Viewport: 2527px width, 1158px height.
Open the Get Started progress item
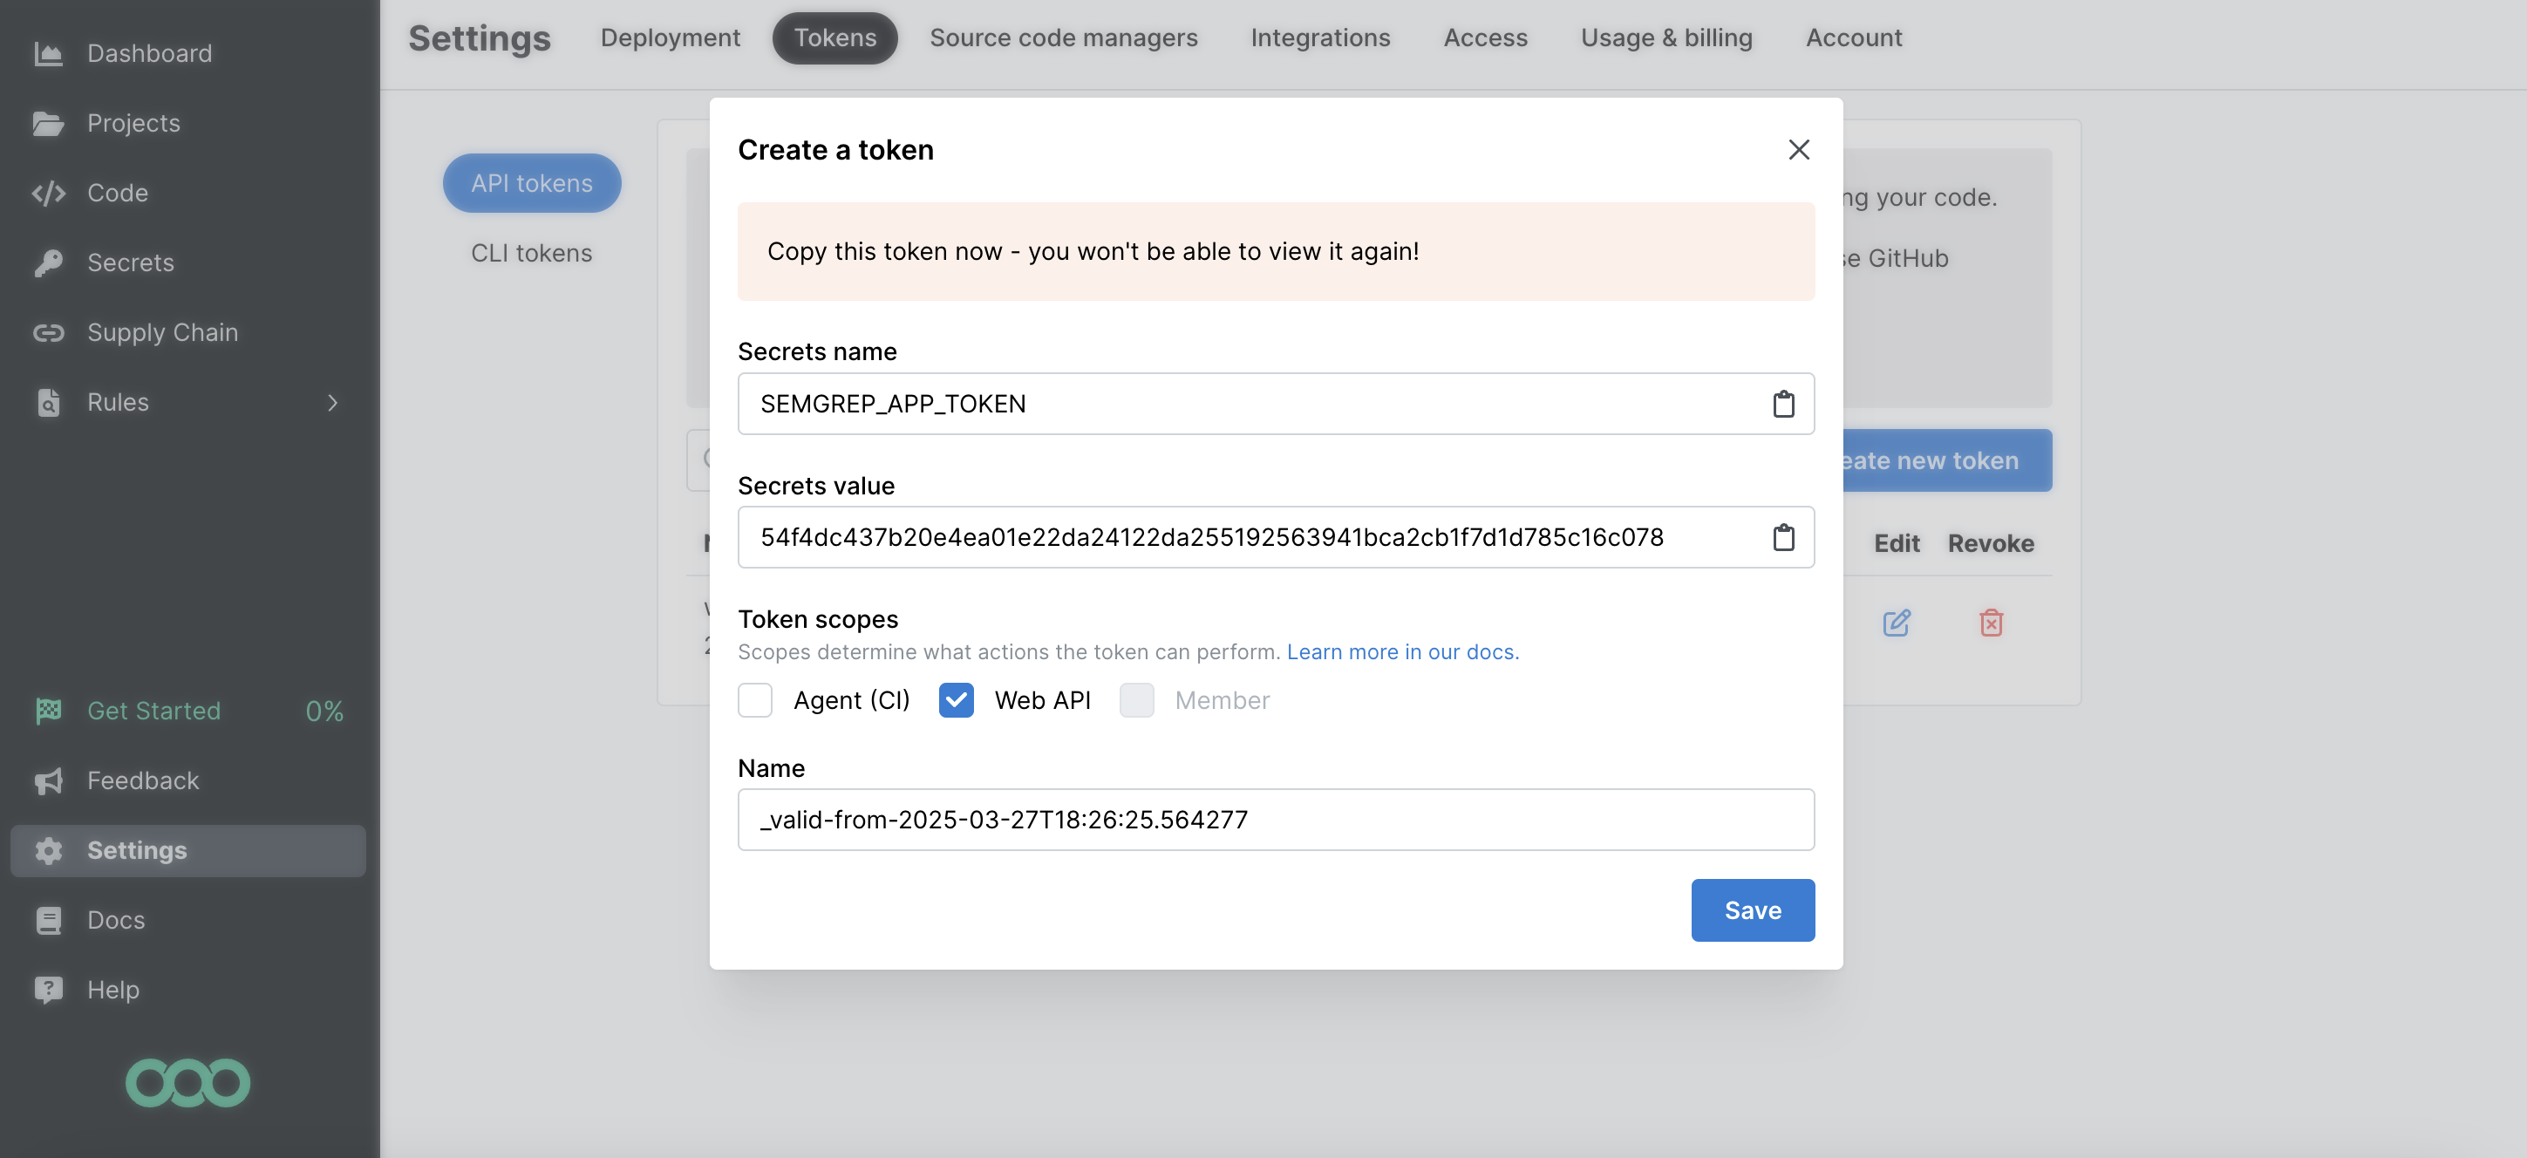tap(154, 711)
